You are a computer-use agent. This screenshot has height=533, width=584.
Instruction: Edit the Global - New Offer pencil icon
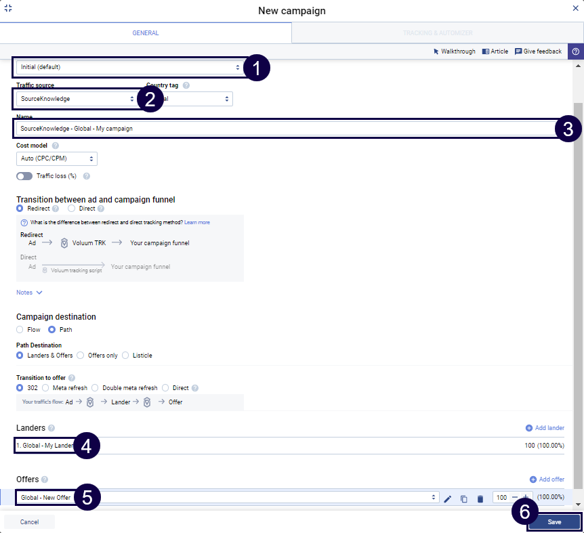(447, 498)
